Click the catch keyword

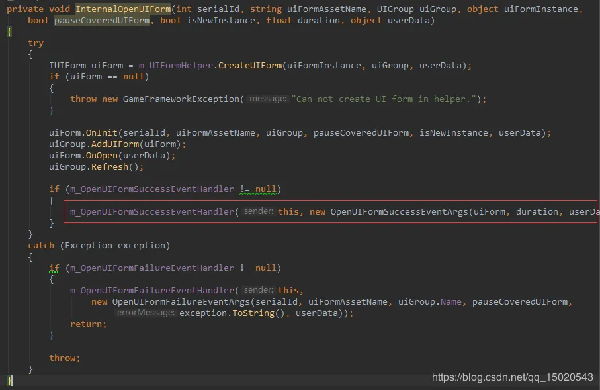pyautogui.click(x=41, y=246)
